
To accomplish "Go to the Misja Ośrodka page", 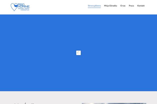I will [110, 6].
